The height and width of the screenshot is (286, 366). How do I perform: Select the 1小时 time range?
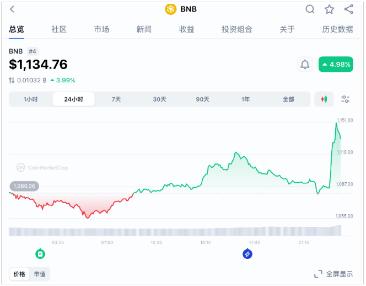pos(31,99)
